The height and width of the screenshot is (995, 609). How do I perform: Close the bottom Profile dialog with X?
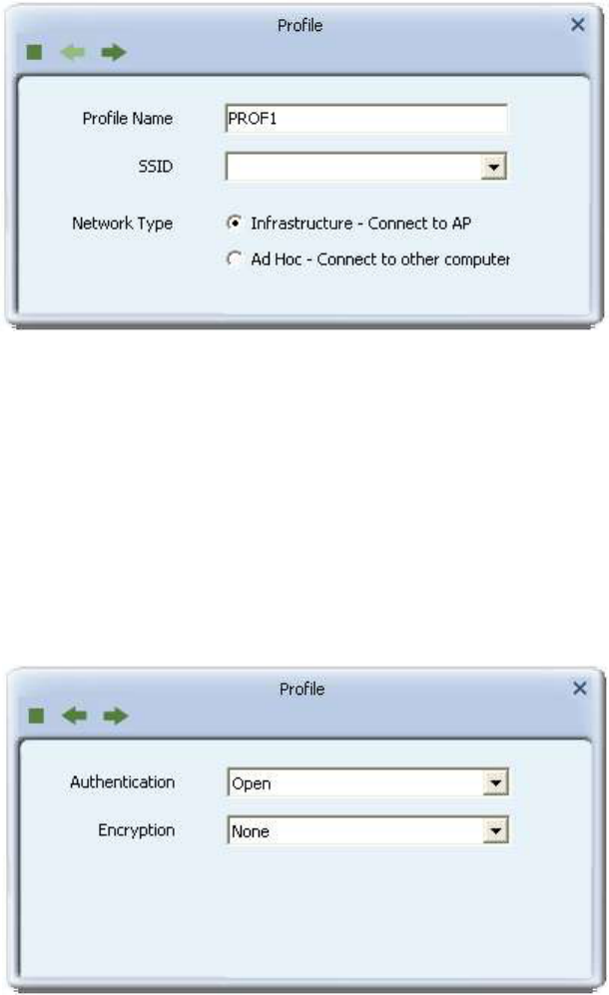coord(580,688)
